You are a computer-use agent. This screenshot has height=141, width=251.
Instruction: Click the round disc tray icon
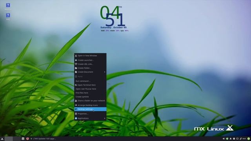tap(234, 139)
